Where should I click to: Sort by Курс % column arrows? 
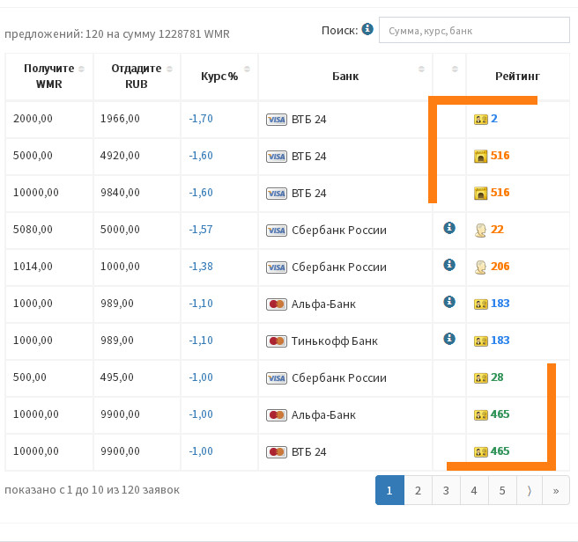(x=247, y=69)
